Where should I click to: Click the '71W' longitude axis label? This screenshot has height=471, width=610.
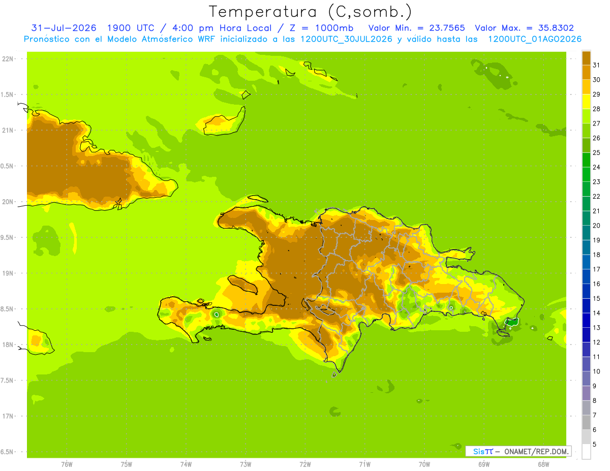pos(364,464)
